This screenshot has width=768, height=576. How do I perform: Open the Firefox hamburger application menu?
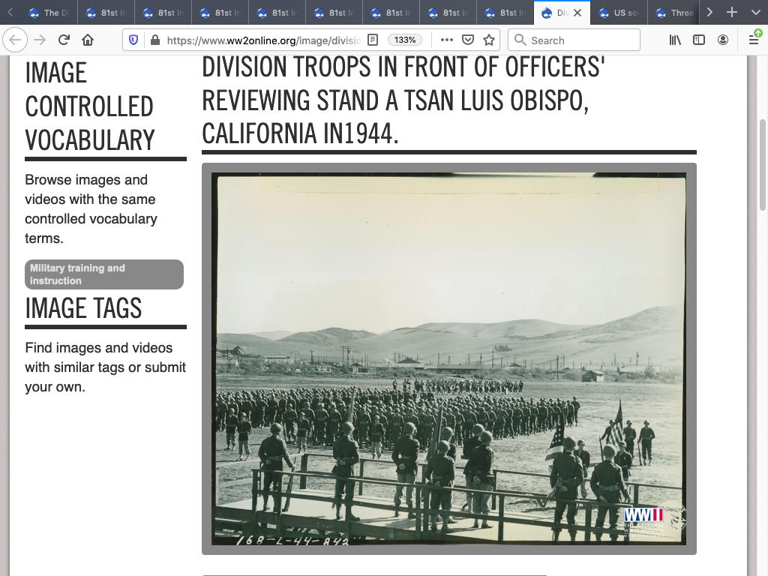coord(754,40)
